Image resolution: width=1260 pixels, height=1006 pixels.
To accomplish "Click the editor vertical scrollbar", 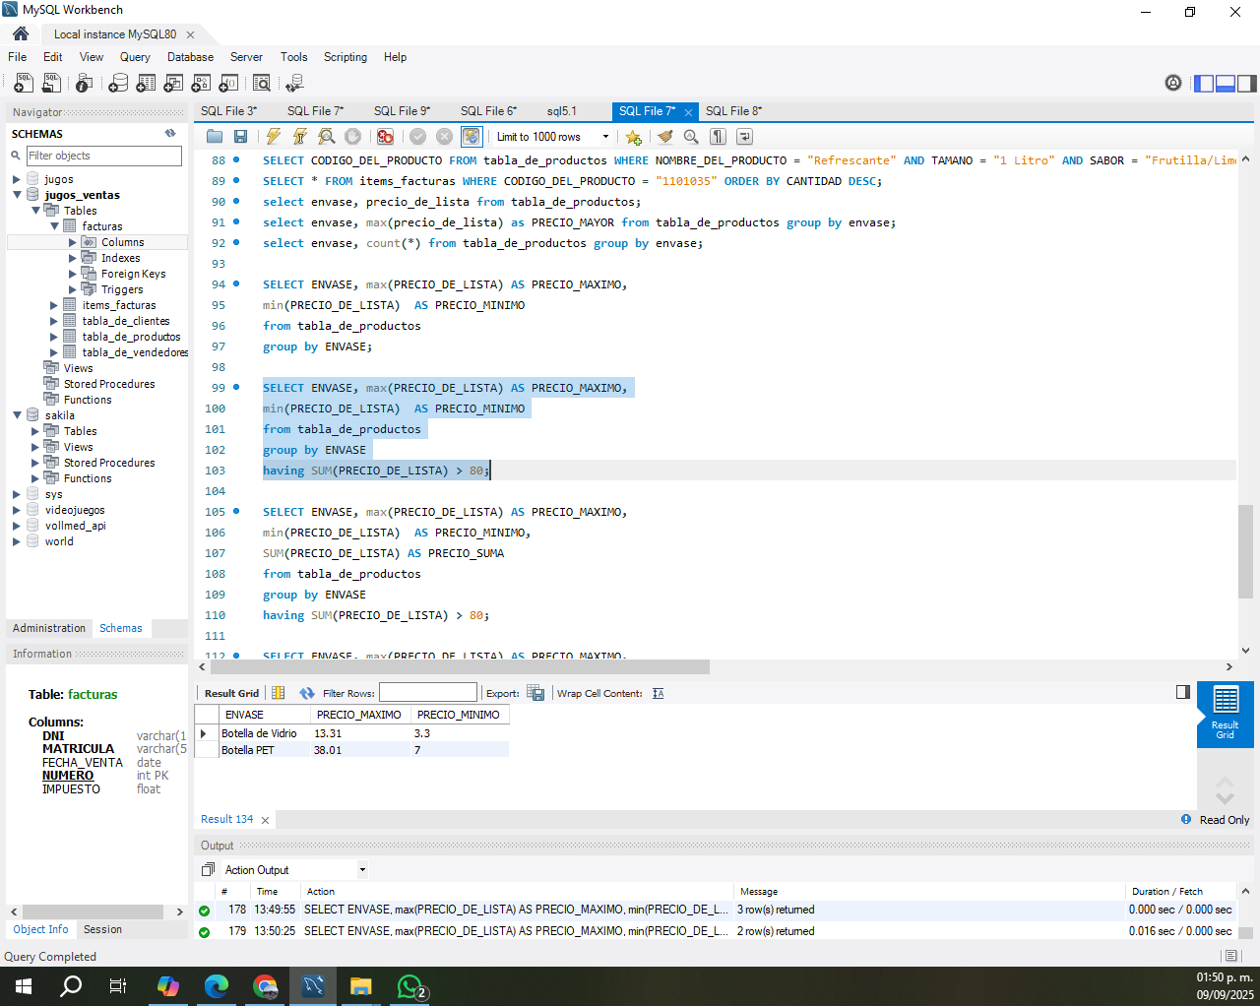I will click(1245, 551).
